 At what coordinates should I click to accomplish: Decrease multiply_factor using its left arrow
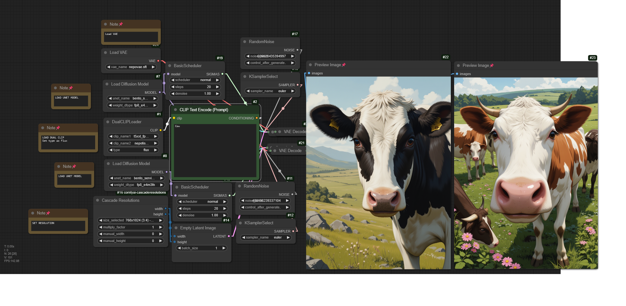coord(101,227)
